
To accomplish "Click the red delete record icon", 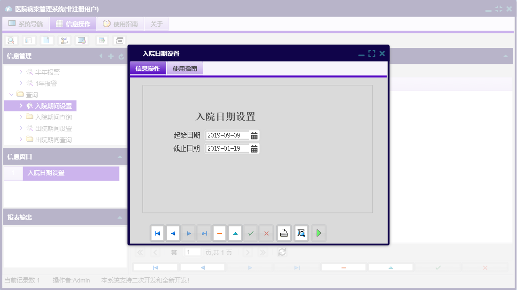I will [219, 233].
